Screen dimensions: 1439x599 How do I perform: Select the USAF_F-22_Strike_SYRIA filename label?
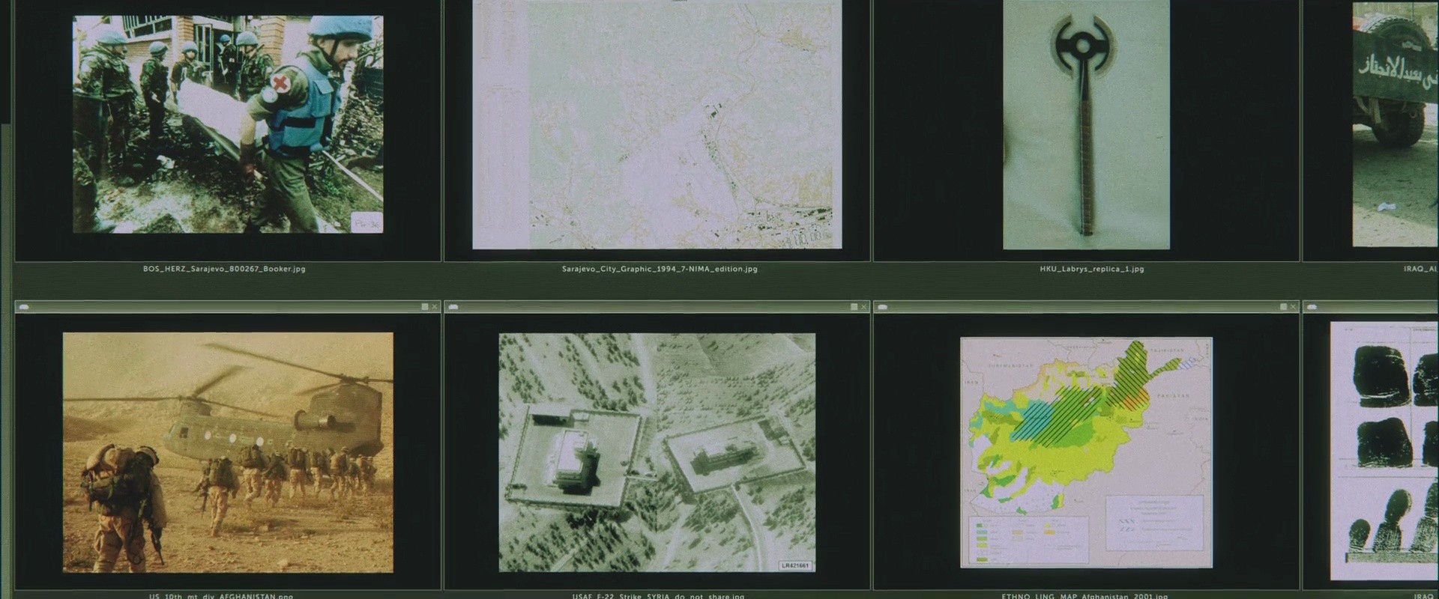coord(658,596)
